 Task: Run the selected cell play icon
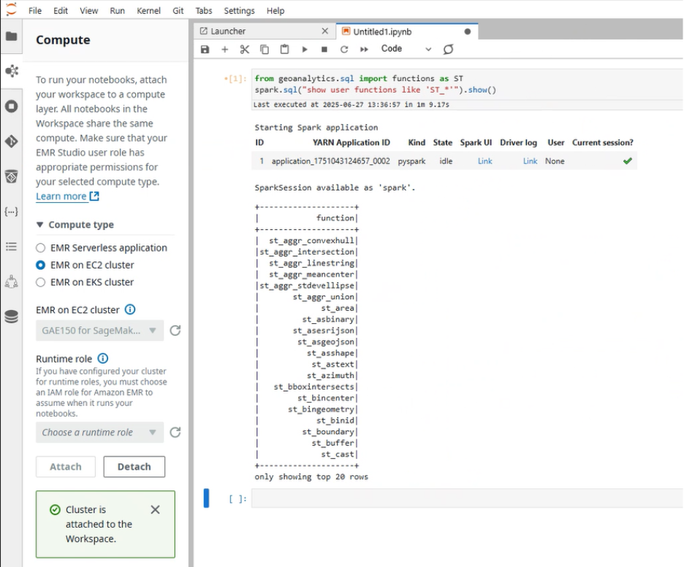tap(305, 49)
